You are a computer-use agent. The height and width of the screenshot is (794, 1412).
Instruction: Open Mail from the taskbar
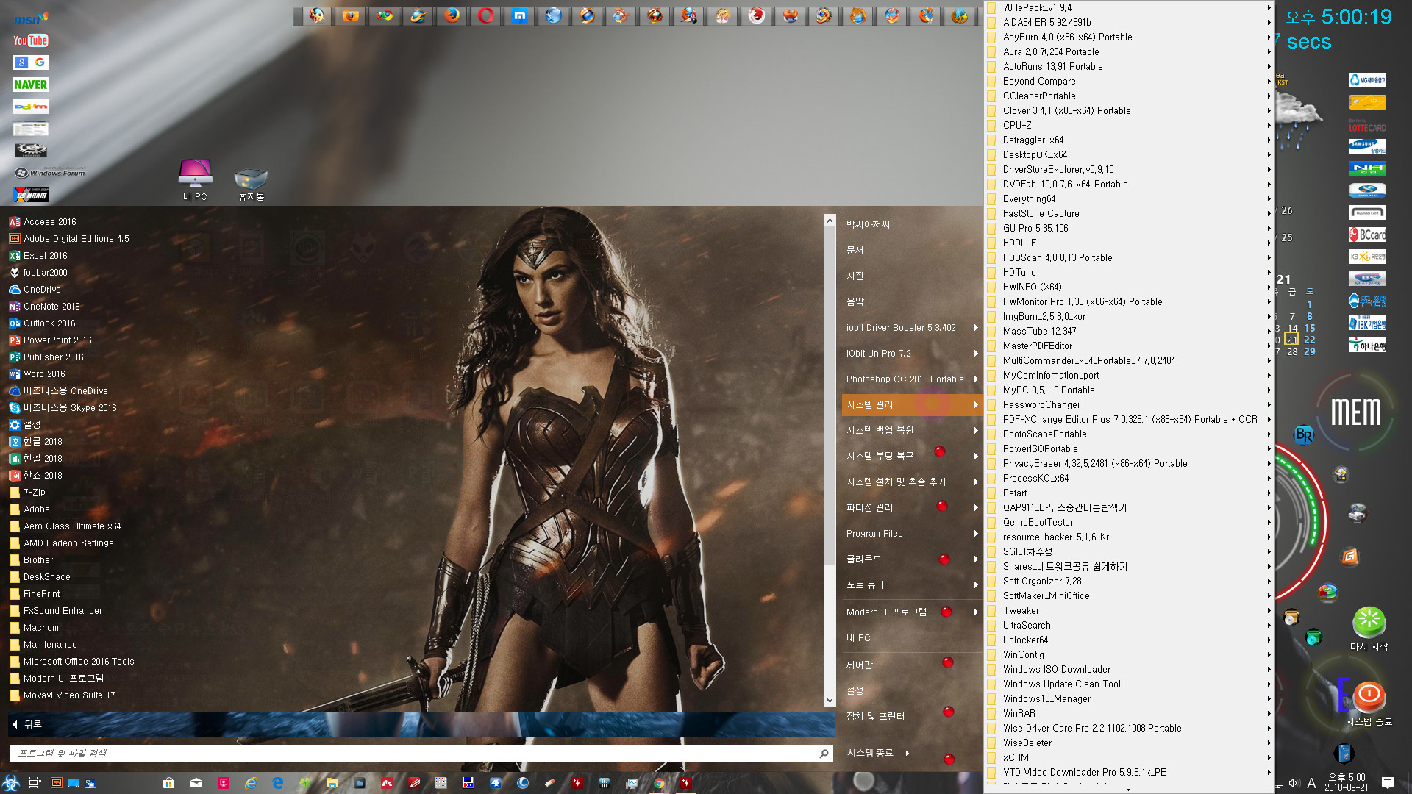coord(196,783)
